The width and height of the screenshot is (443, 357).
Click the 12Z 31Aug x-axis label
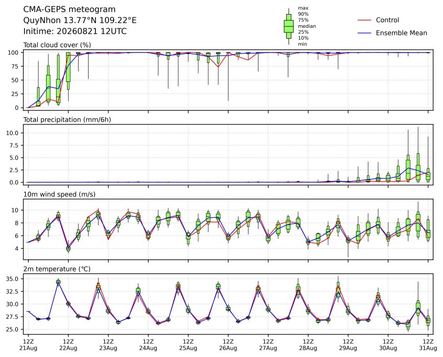428,345
